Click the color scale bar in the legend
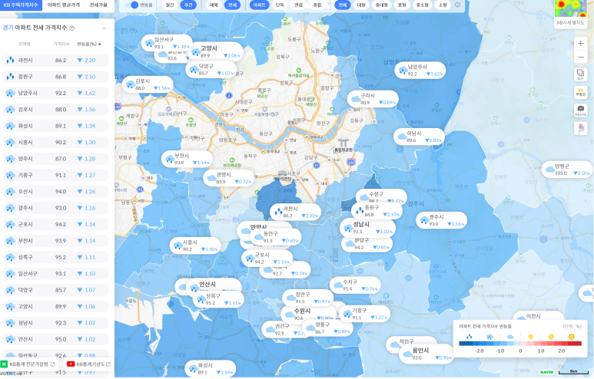 (519, 344)
